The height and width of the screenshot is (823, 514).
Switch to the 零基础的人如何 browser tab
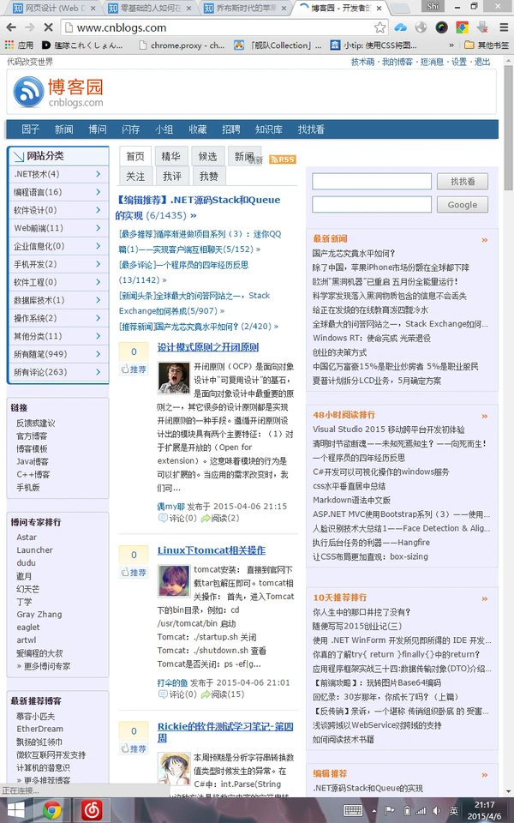(x=149, y=8)
